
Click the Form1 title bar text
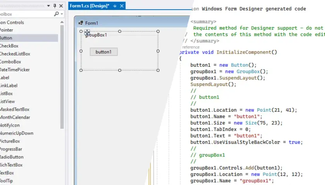[92, 23]
